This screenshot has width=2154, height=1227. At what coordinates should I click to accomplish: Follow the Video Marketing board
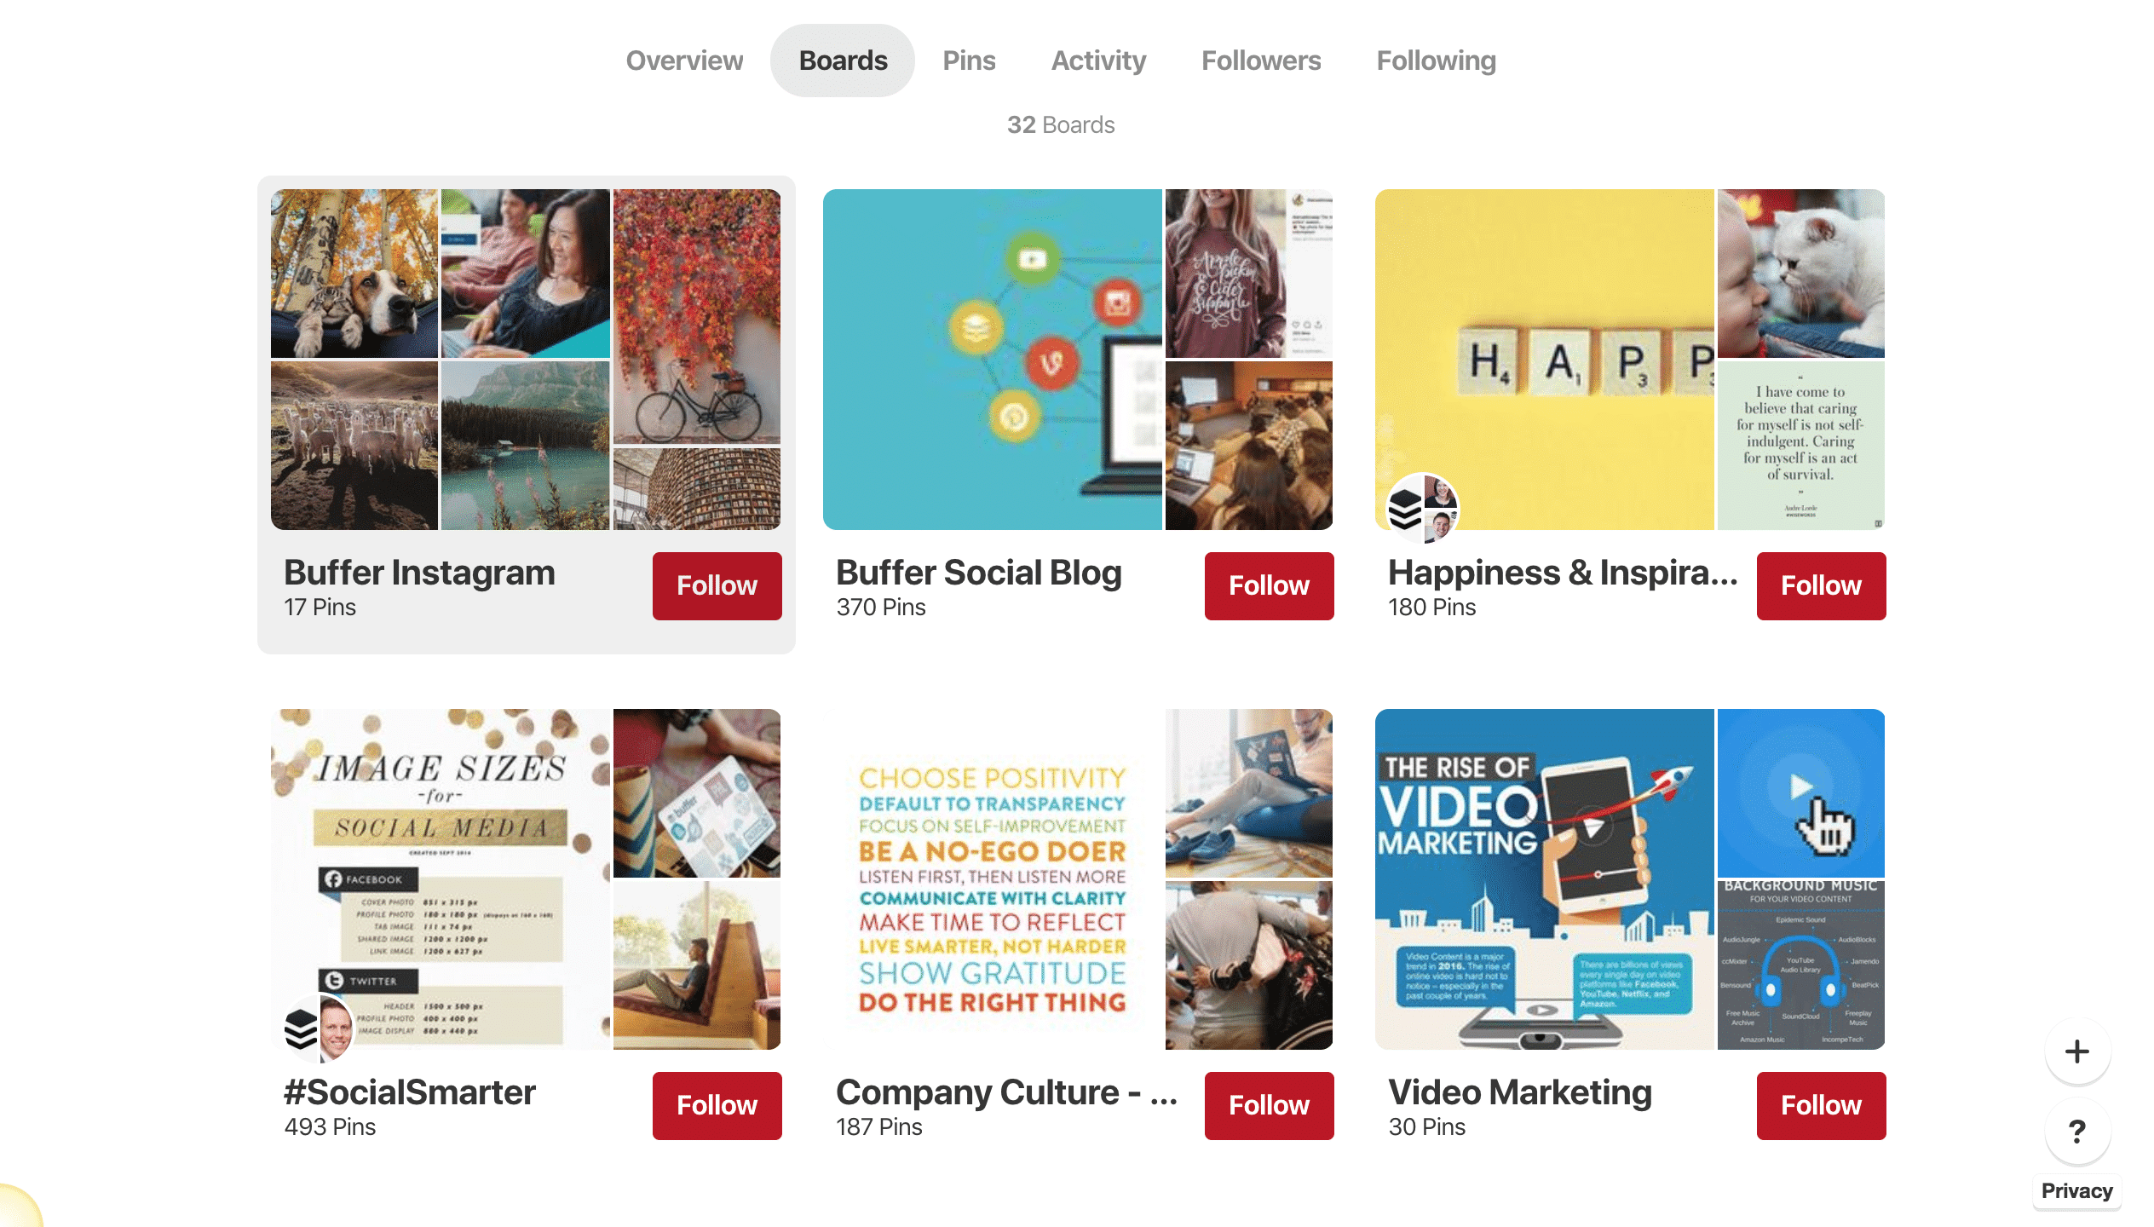(x=1821, y=1105)
